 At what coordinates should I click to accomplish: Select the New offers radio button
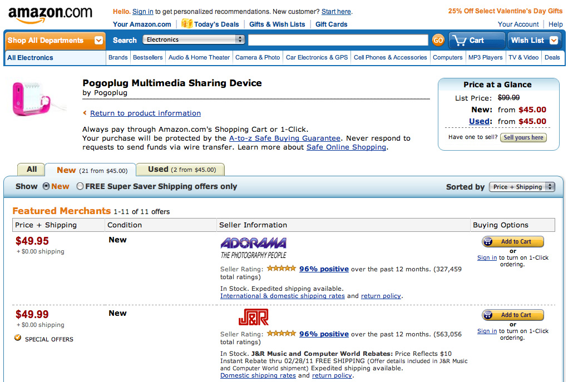46,186
